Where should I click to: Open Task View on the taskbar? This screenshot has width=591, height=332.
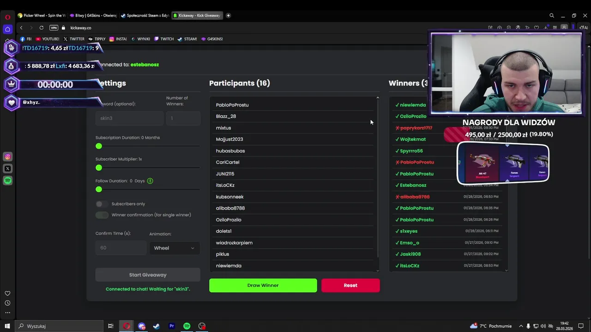click(x=111, y=326)
